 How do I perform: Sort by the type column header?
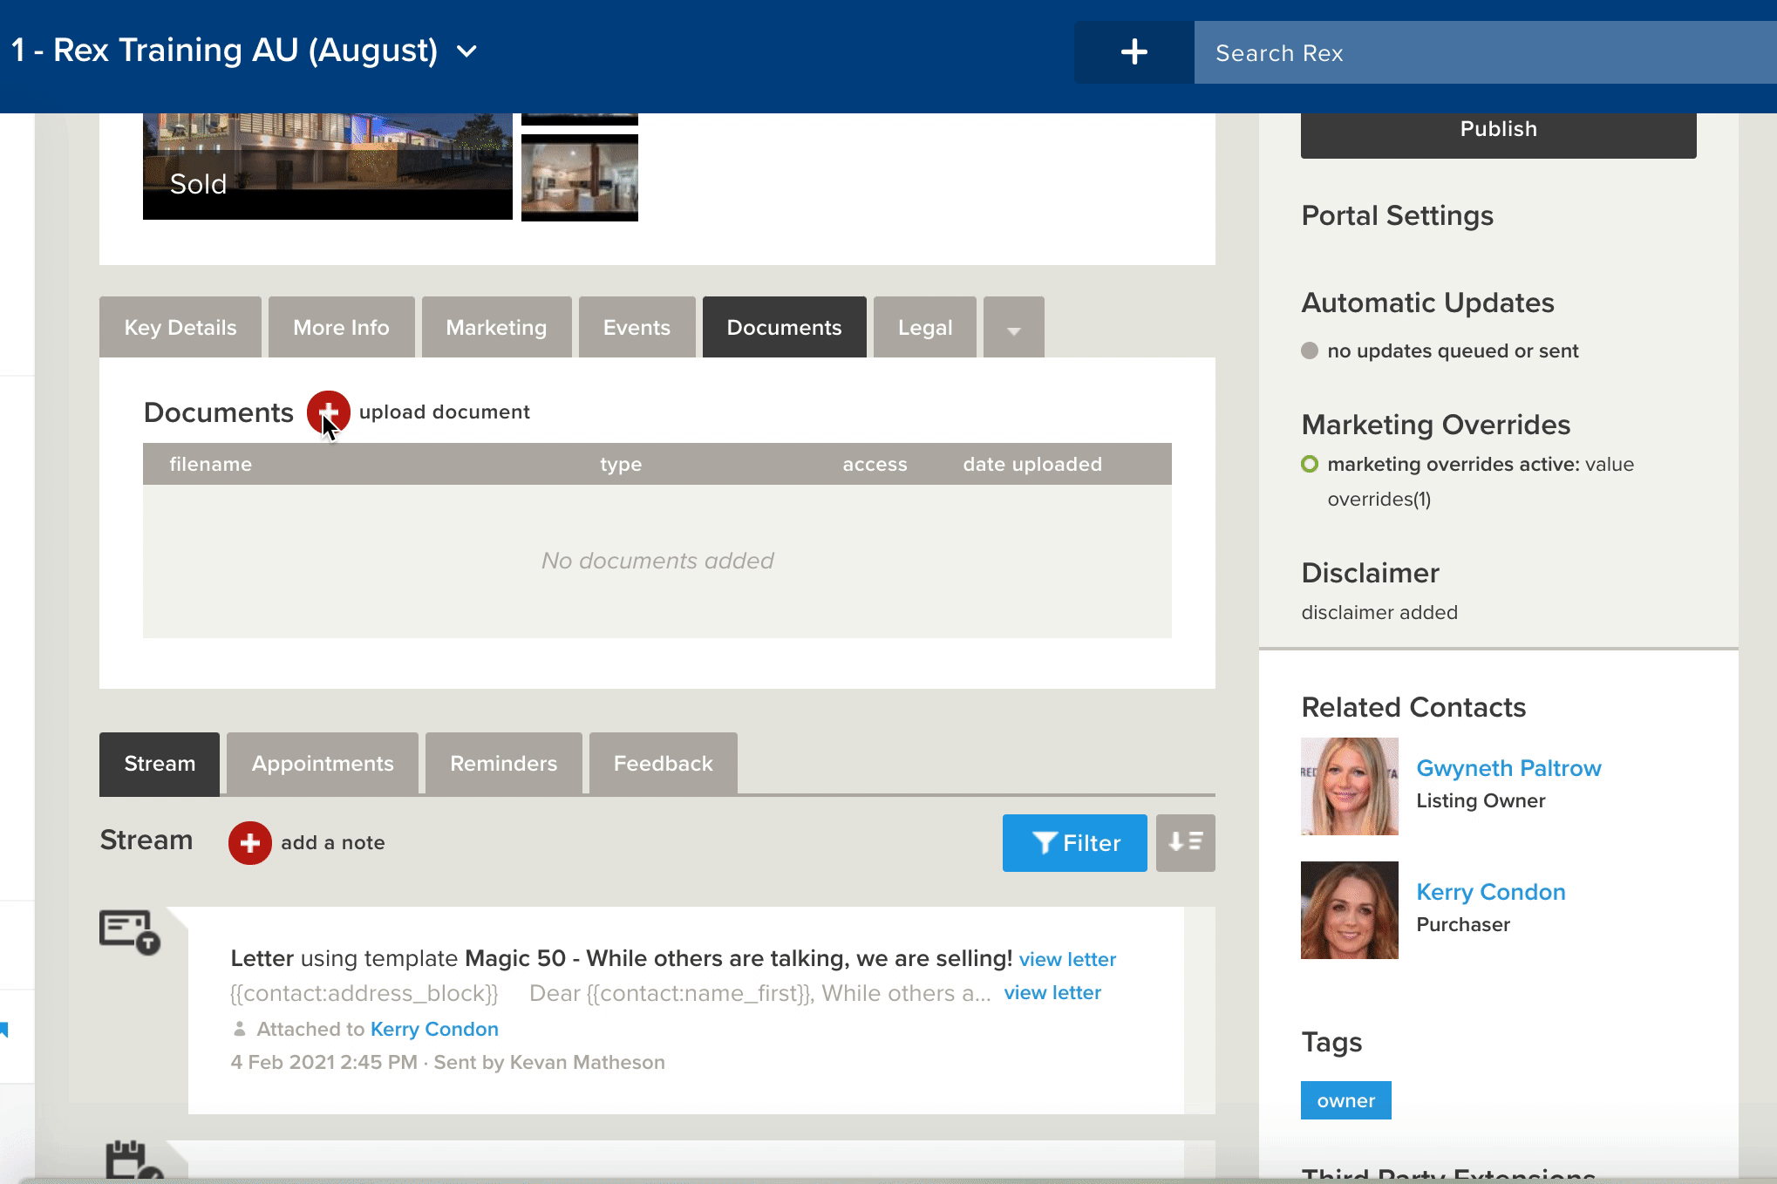(x=621, y=465)
